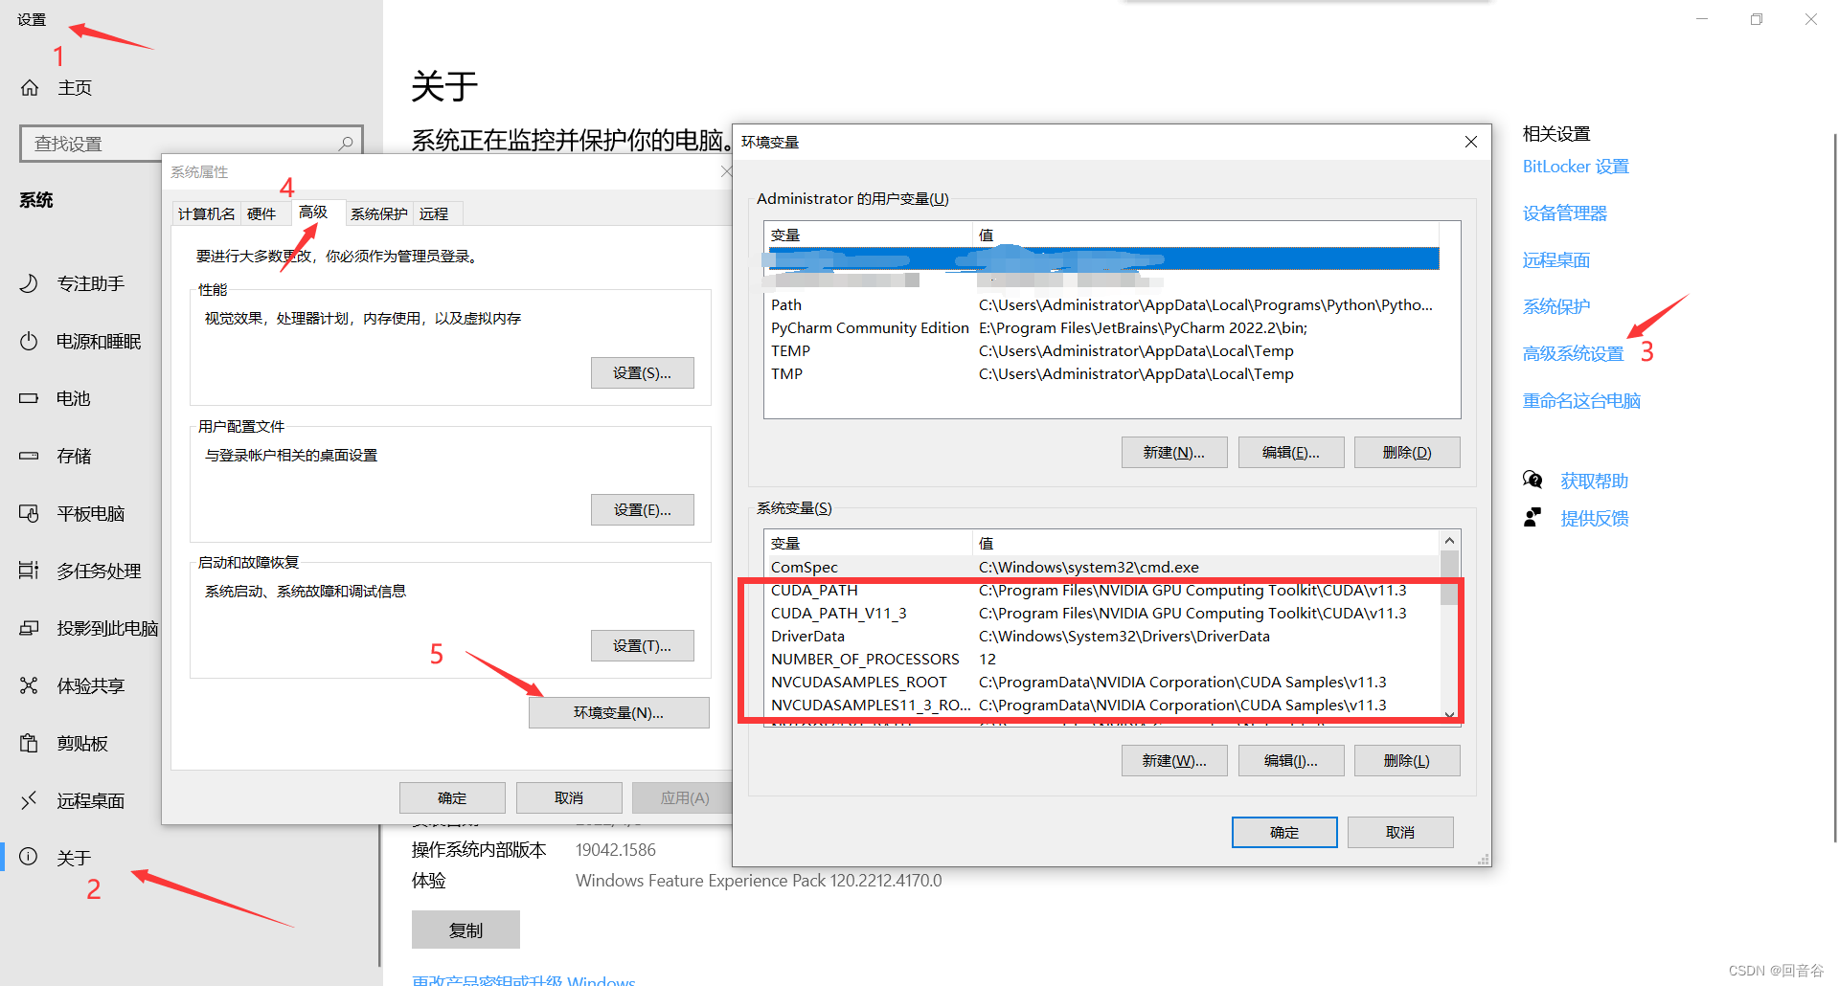
Task: Open 重命名这台电脑 link
Action: (1581, 401)
